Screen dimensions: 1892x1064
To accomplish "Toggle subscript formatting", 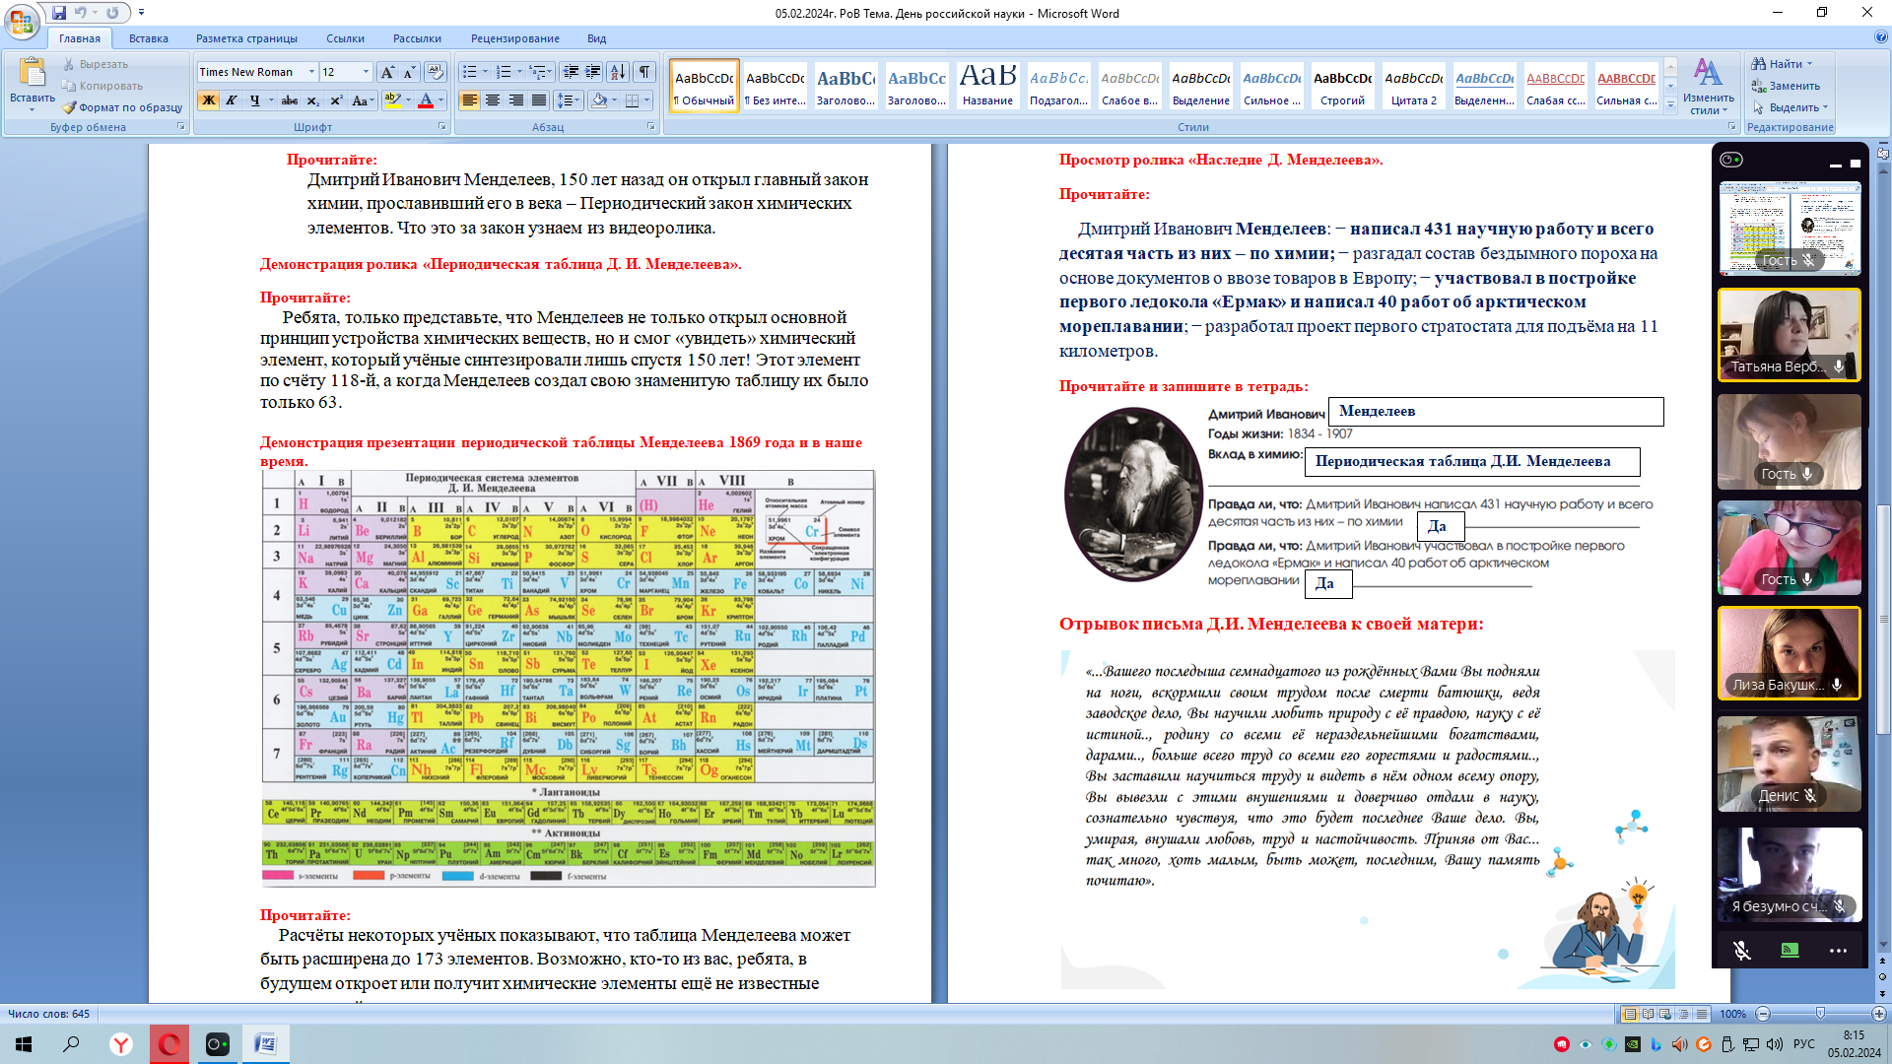I will 312,100.
